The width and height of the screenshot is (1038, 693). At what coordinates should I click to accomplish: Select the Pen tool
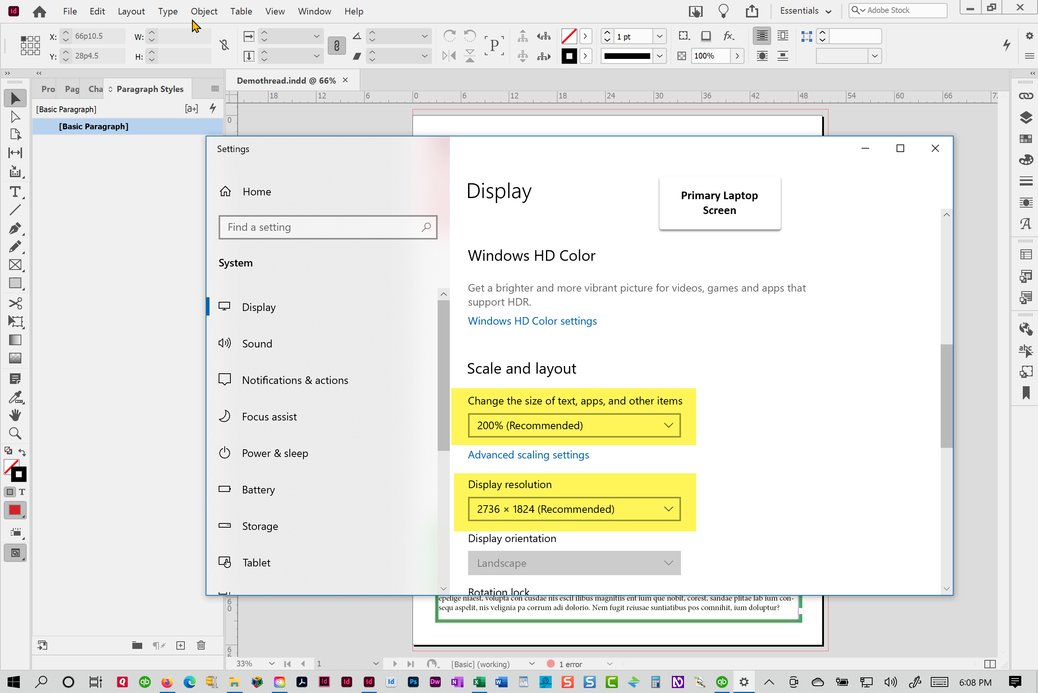[15, 228]
